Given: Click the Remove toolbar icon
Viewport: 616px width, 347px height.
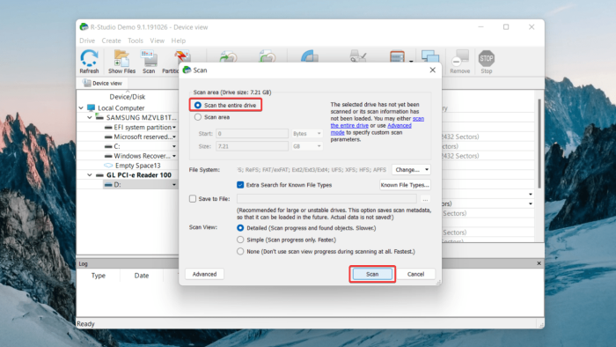Looking at the screenshot, I should (459, 62).
